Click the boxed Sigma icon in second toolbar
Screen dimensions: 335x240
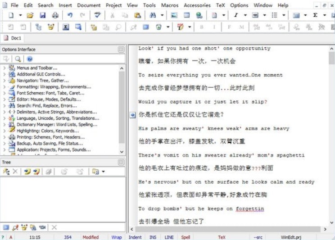coord(66,27)
